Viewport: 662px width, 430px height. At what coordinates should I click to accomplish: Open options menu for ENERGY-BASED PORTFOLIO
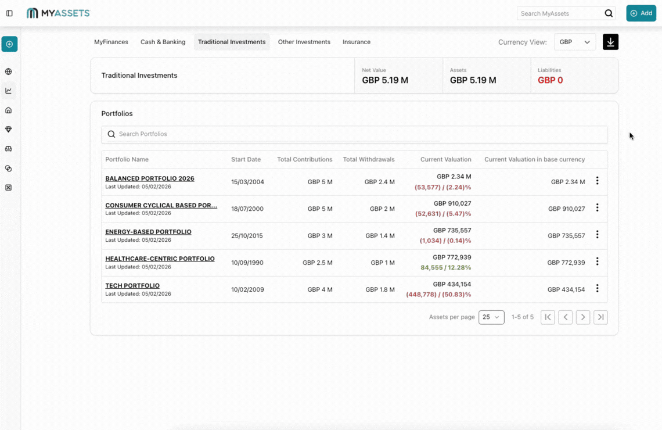[x=598, y=235]
